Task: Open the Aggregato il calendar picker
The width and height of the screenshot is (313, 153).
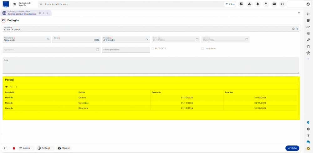Action: (98, 49)
